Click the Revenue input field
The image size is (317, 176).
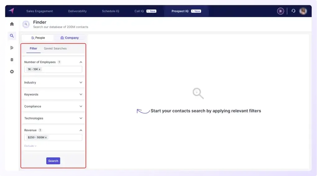(x=53, y=137)
